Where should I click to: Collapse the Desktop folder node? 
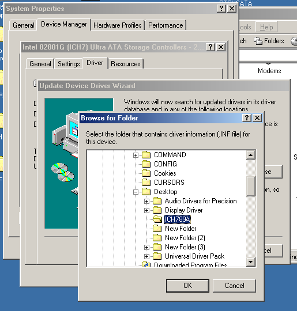point(136,192)
